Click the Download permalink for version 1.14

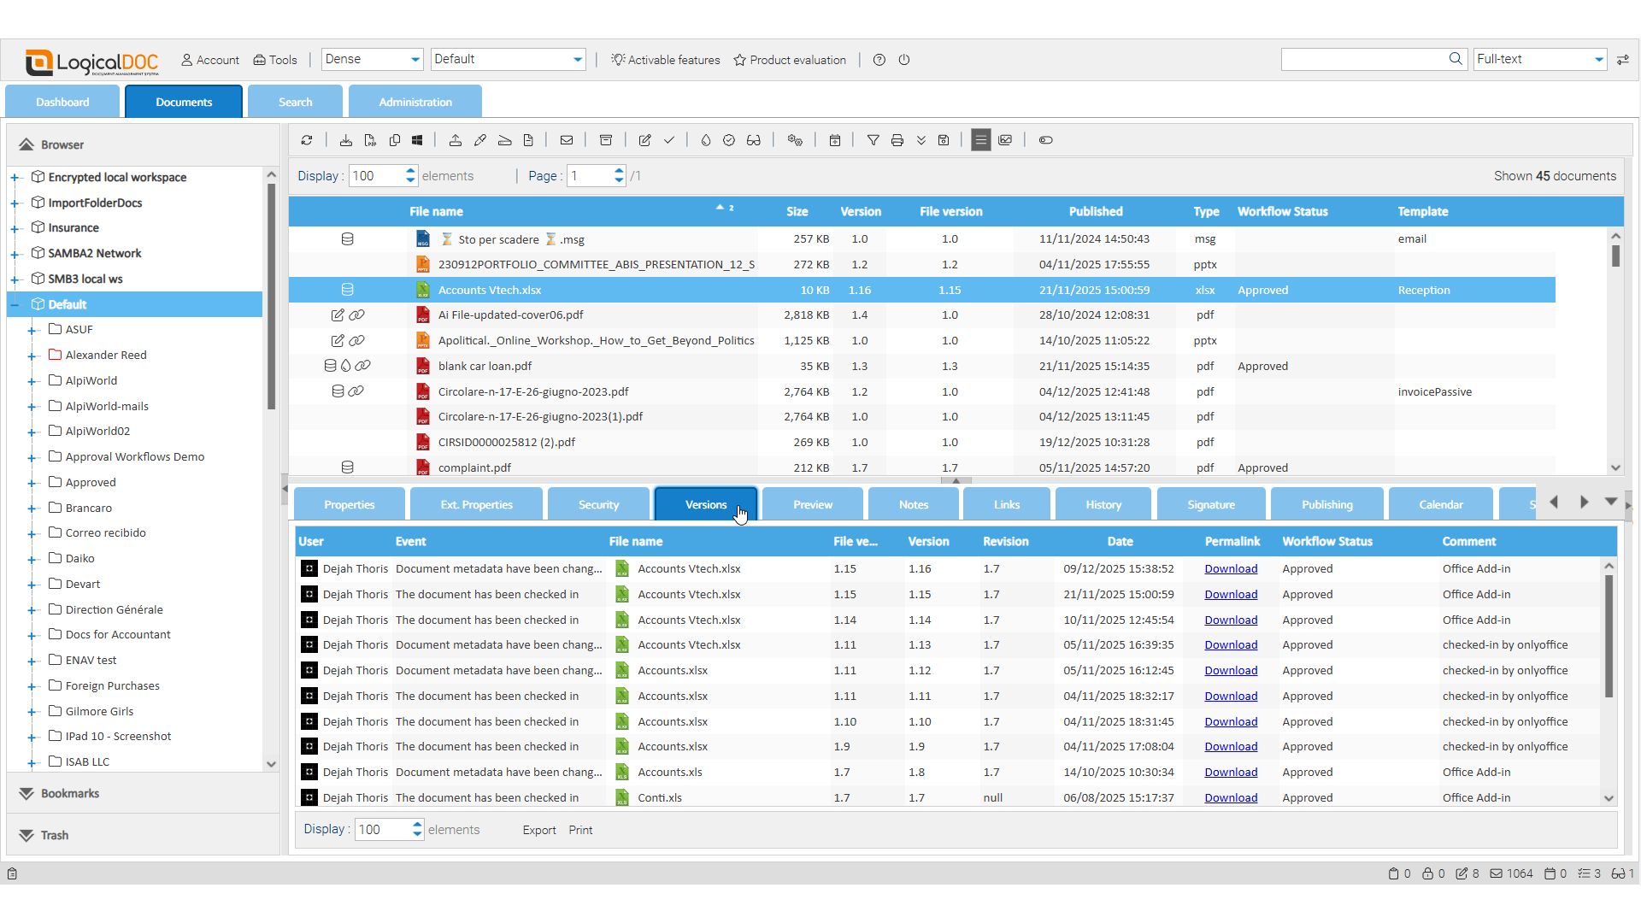1231,620
